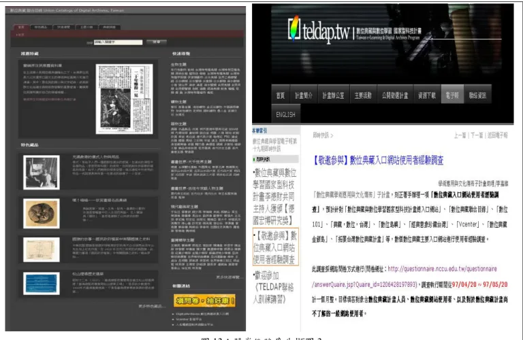Click the Union Catalog of Digital Archives title
This screenshot has width=523, height=340.
67,11
